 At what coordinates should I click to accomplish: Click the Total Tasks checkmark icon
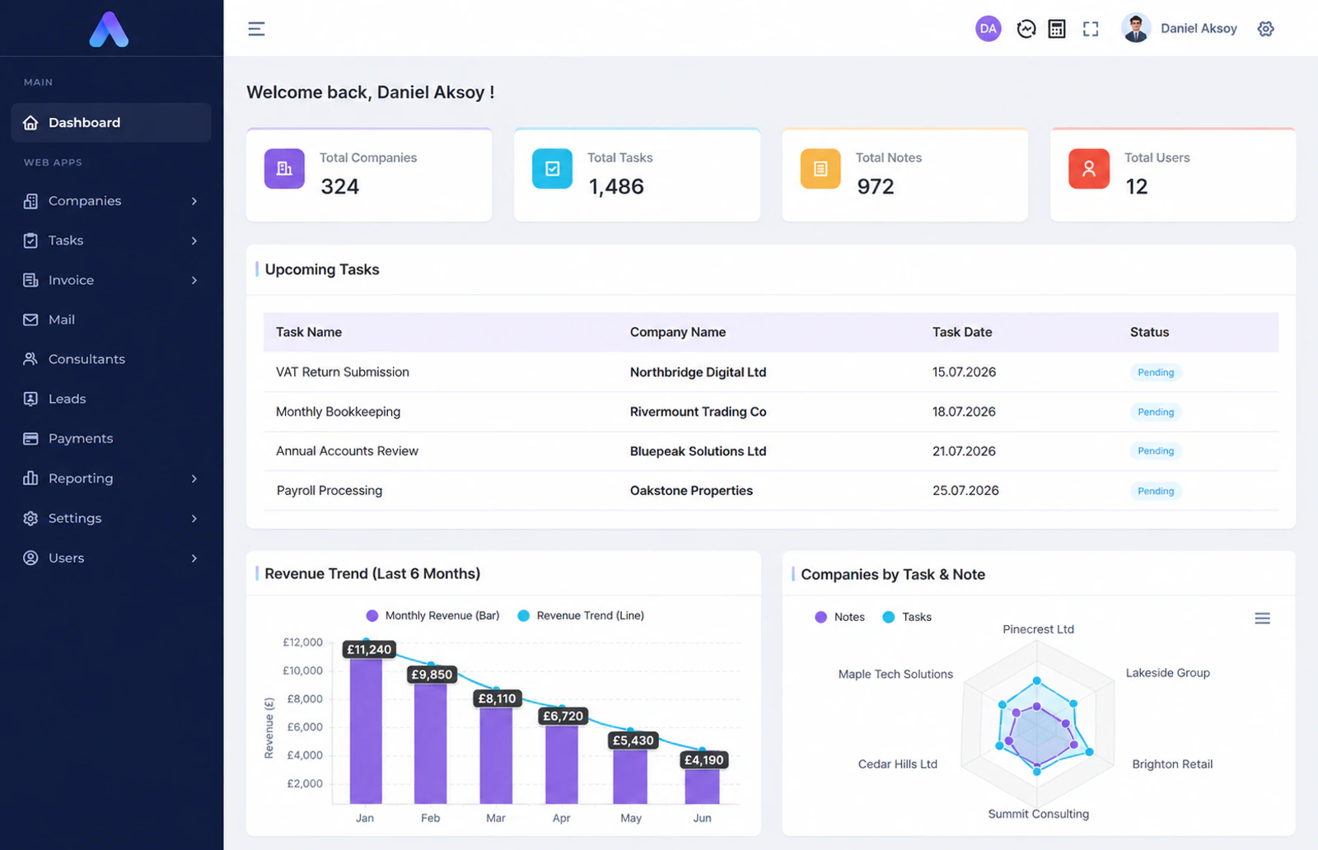(553, 169)
